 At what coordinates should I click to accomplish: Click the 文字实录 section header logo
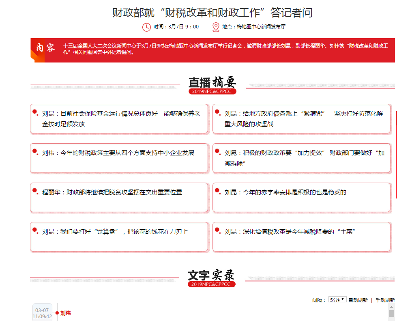click(x=211, y=278)
